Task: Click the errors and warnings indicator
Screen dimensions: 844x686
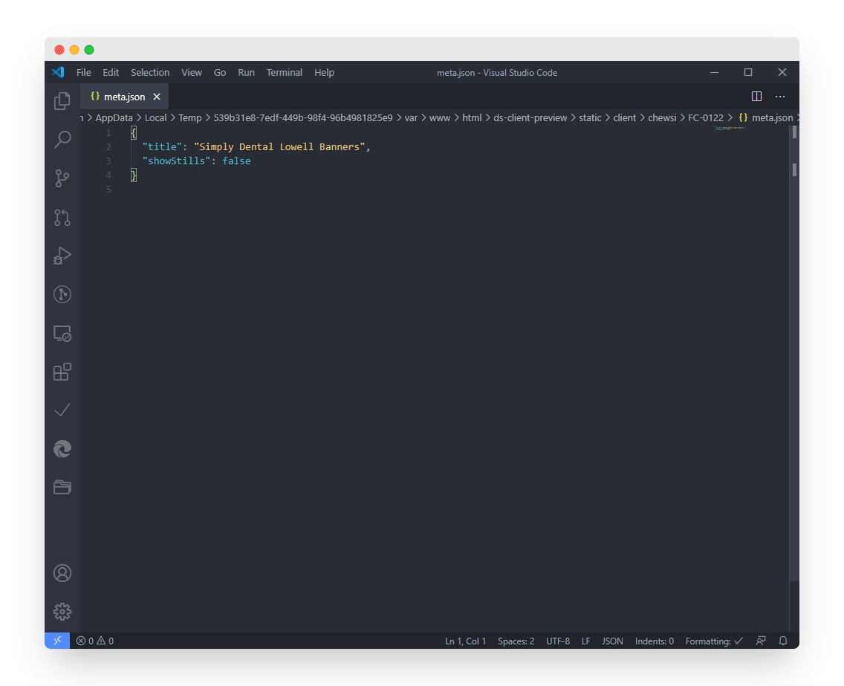Action: [x=94, y=641]
